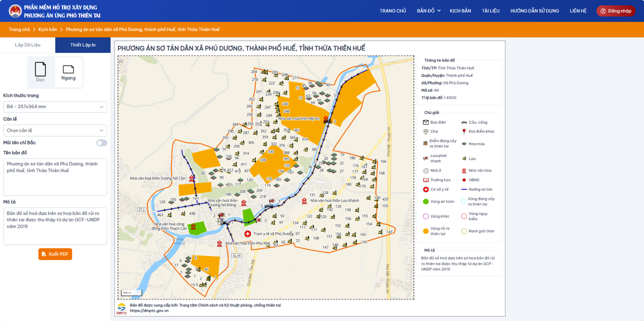
Task: Click the Bưu điện envelope legend icon
Action: click(x=426, y=122)
